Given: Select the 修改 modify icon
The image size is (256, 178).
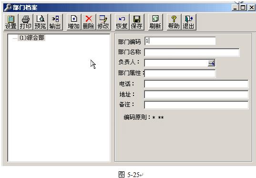Looking at the screenshot, I should 103,22.
